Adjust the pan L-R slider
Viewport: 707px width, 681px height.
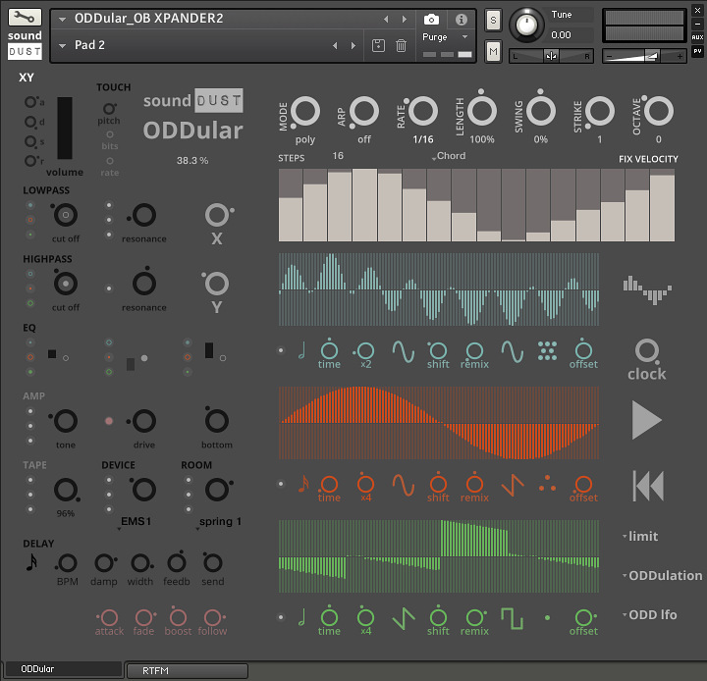tap(551, 56)
